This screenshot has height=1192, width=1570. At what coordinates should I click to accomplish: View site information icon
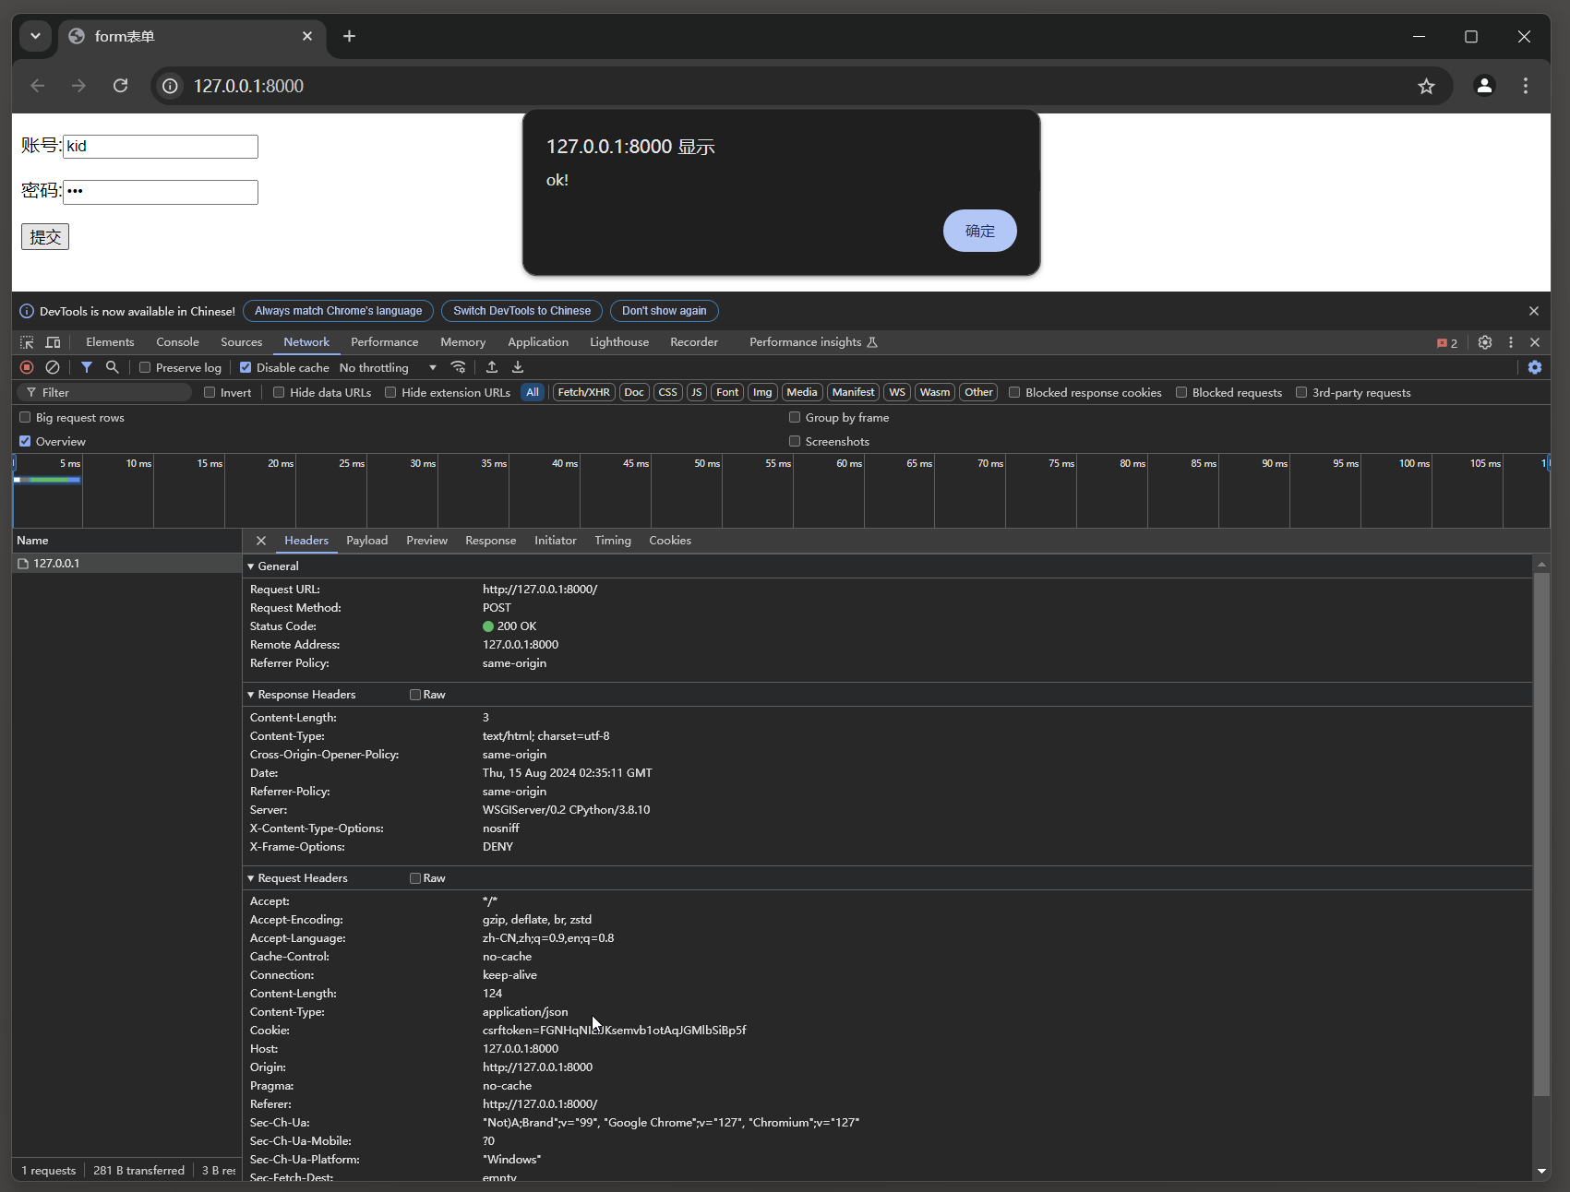point(171,86)
